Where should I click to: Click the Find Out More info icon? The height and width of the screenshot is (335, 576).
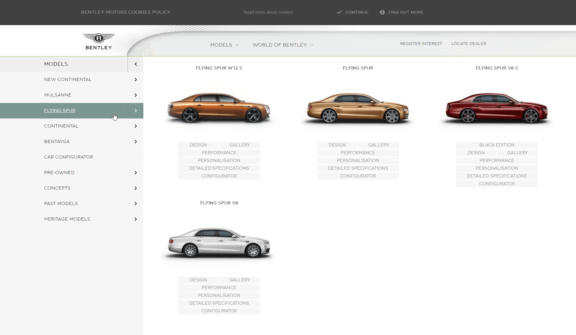pos(382,12)
